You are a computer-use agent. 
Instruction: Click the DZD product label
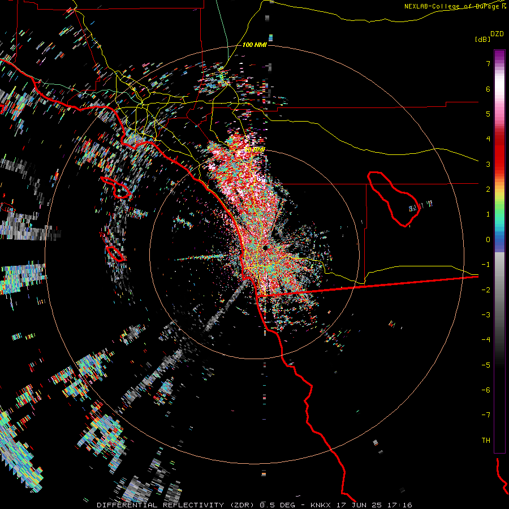tap(497, 34)
